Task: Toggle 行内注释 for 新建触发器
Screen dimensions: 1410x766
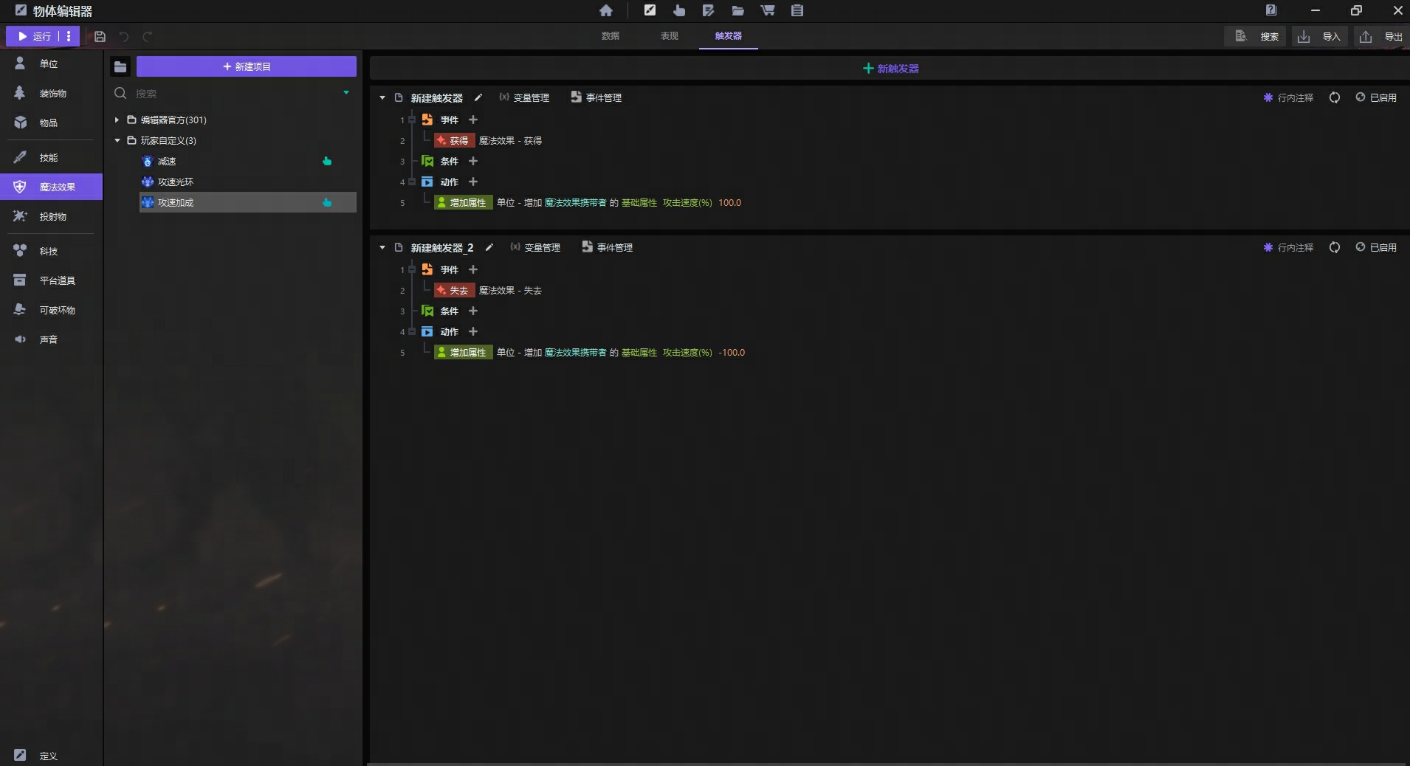Action: (1288, 97)
